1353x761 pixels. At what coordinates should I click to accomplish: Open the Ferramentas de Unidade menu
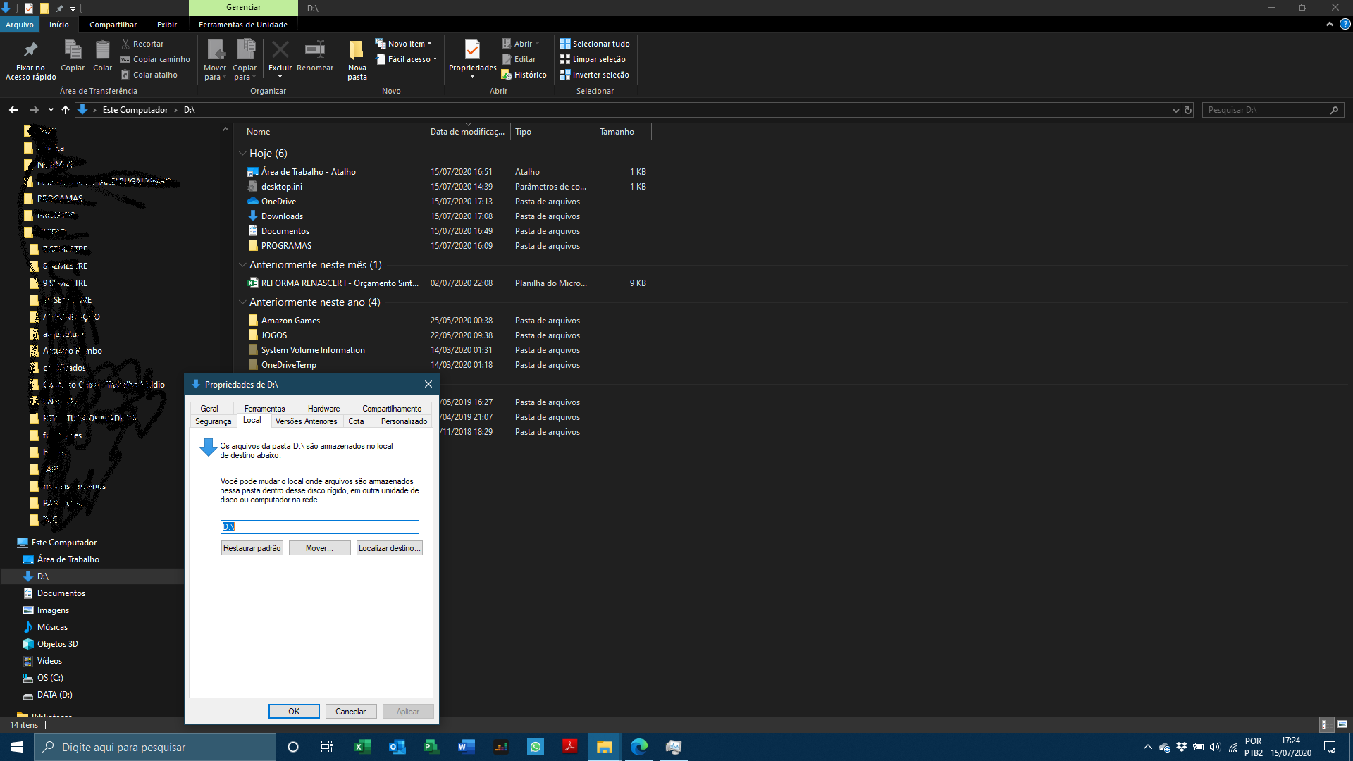242,24
